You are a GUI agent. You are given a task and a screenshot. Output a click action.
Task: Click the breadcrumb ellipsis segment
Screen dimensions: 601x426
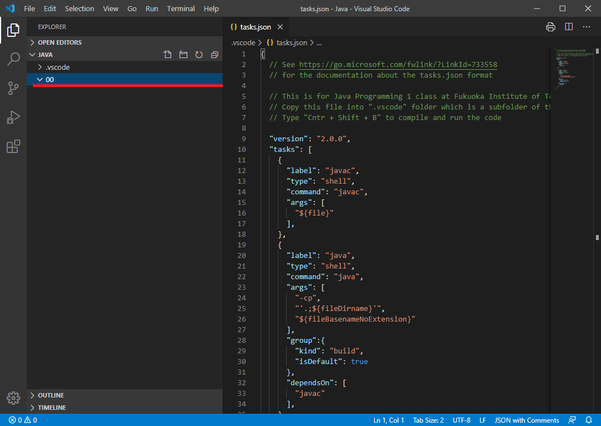tap(319, 42)
